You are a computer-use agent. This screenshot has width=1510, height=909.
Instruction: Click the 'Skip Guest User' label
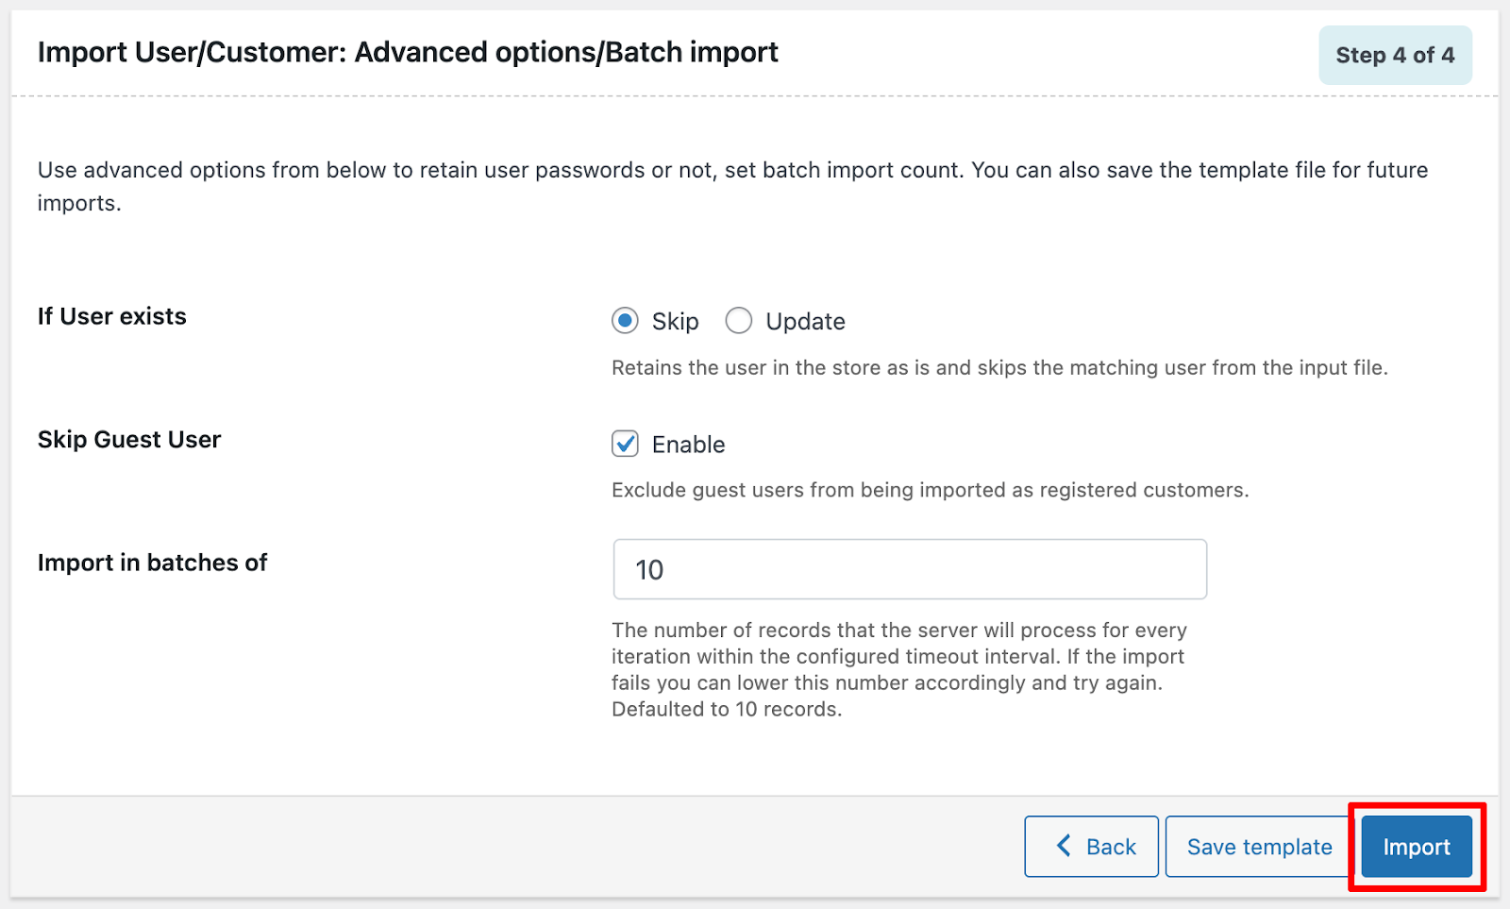(129, 440)
